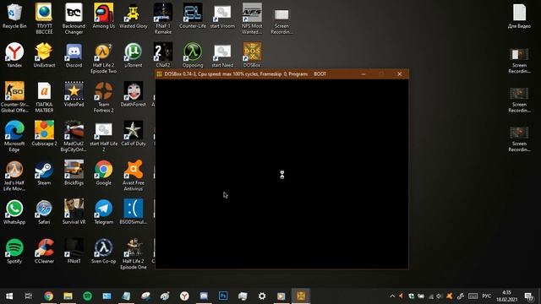Select the Opposing desktop shortcut
The width and height of the screenshot is (541, 304).
(193, 56)
